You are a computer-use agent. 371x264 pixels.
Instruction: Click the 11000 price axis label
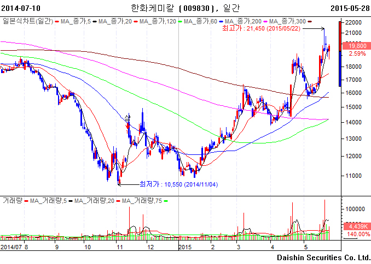[x=353, y=176]
